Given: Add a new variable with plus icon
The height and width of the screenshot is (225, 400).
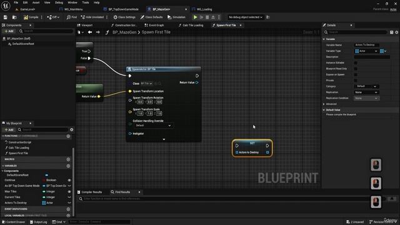Looking at the screenshot, I should [x=68, y=166].
